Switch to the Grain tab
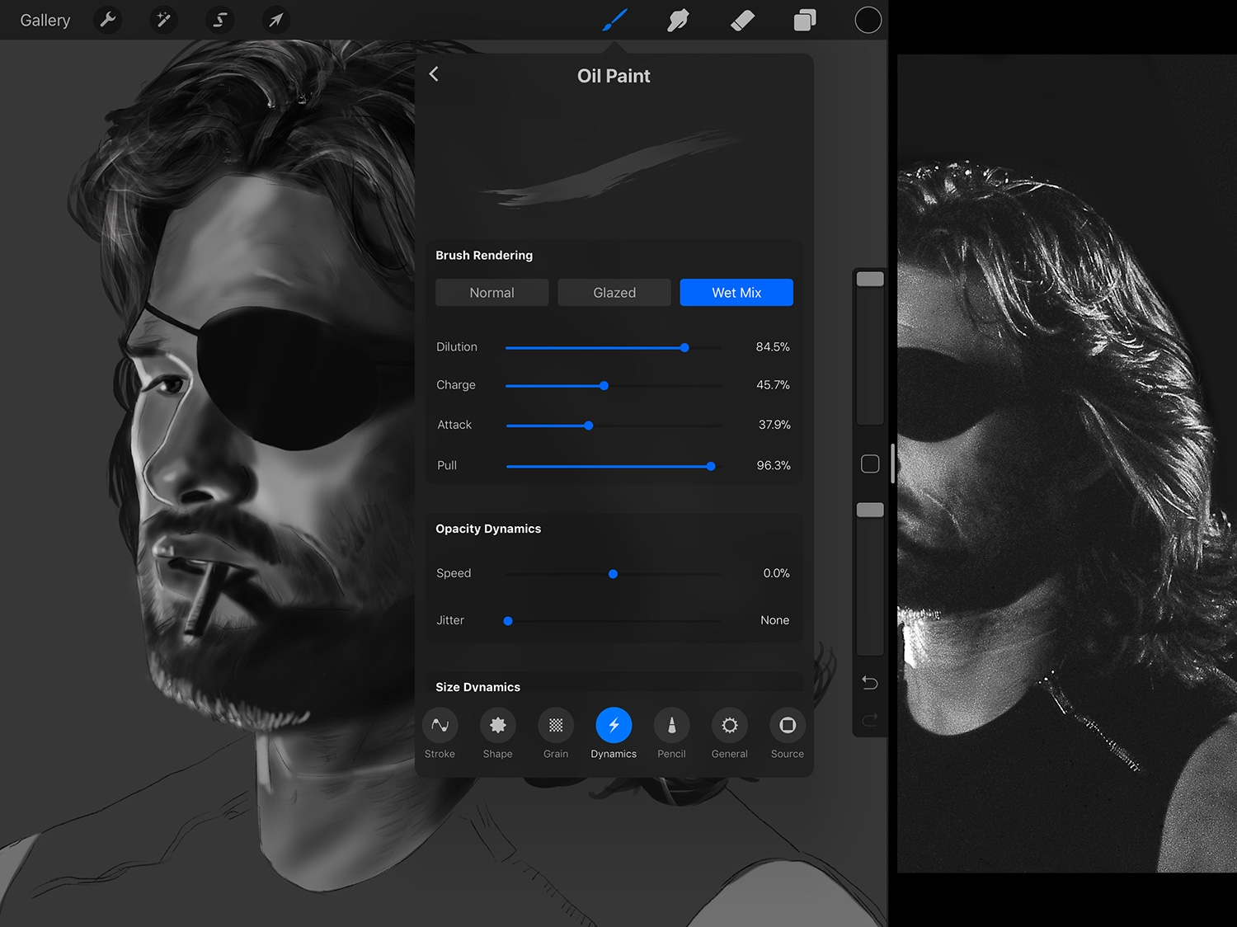The height and width of the screenshot is (927, 1237). pyautogui.click(x=556, y=733)
